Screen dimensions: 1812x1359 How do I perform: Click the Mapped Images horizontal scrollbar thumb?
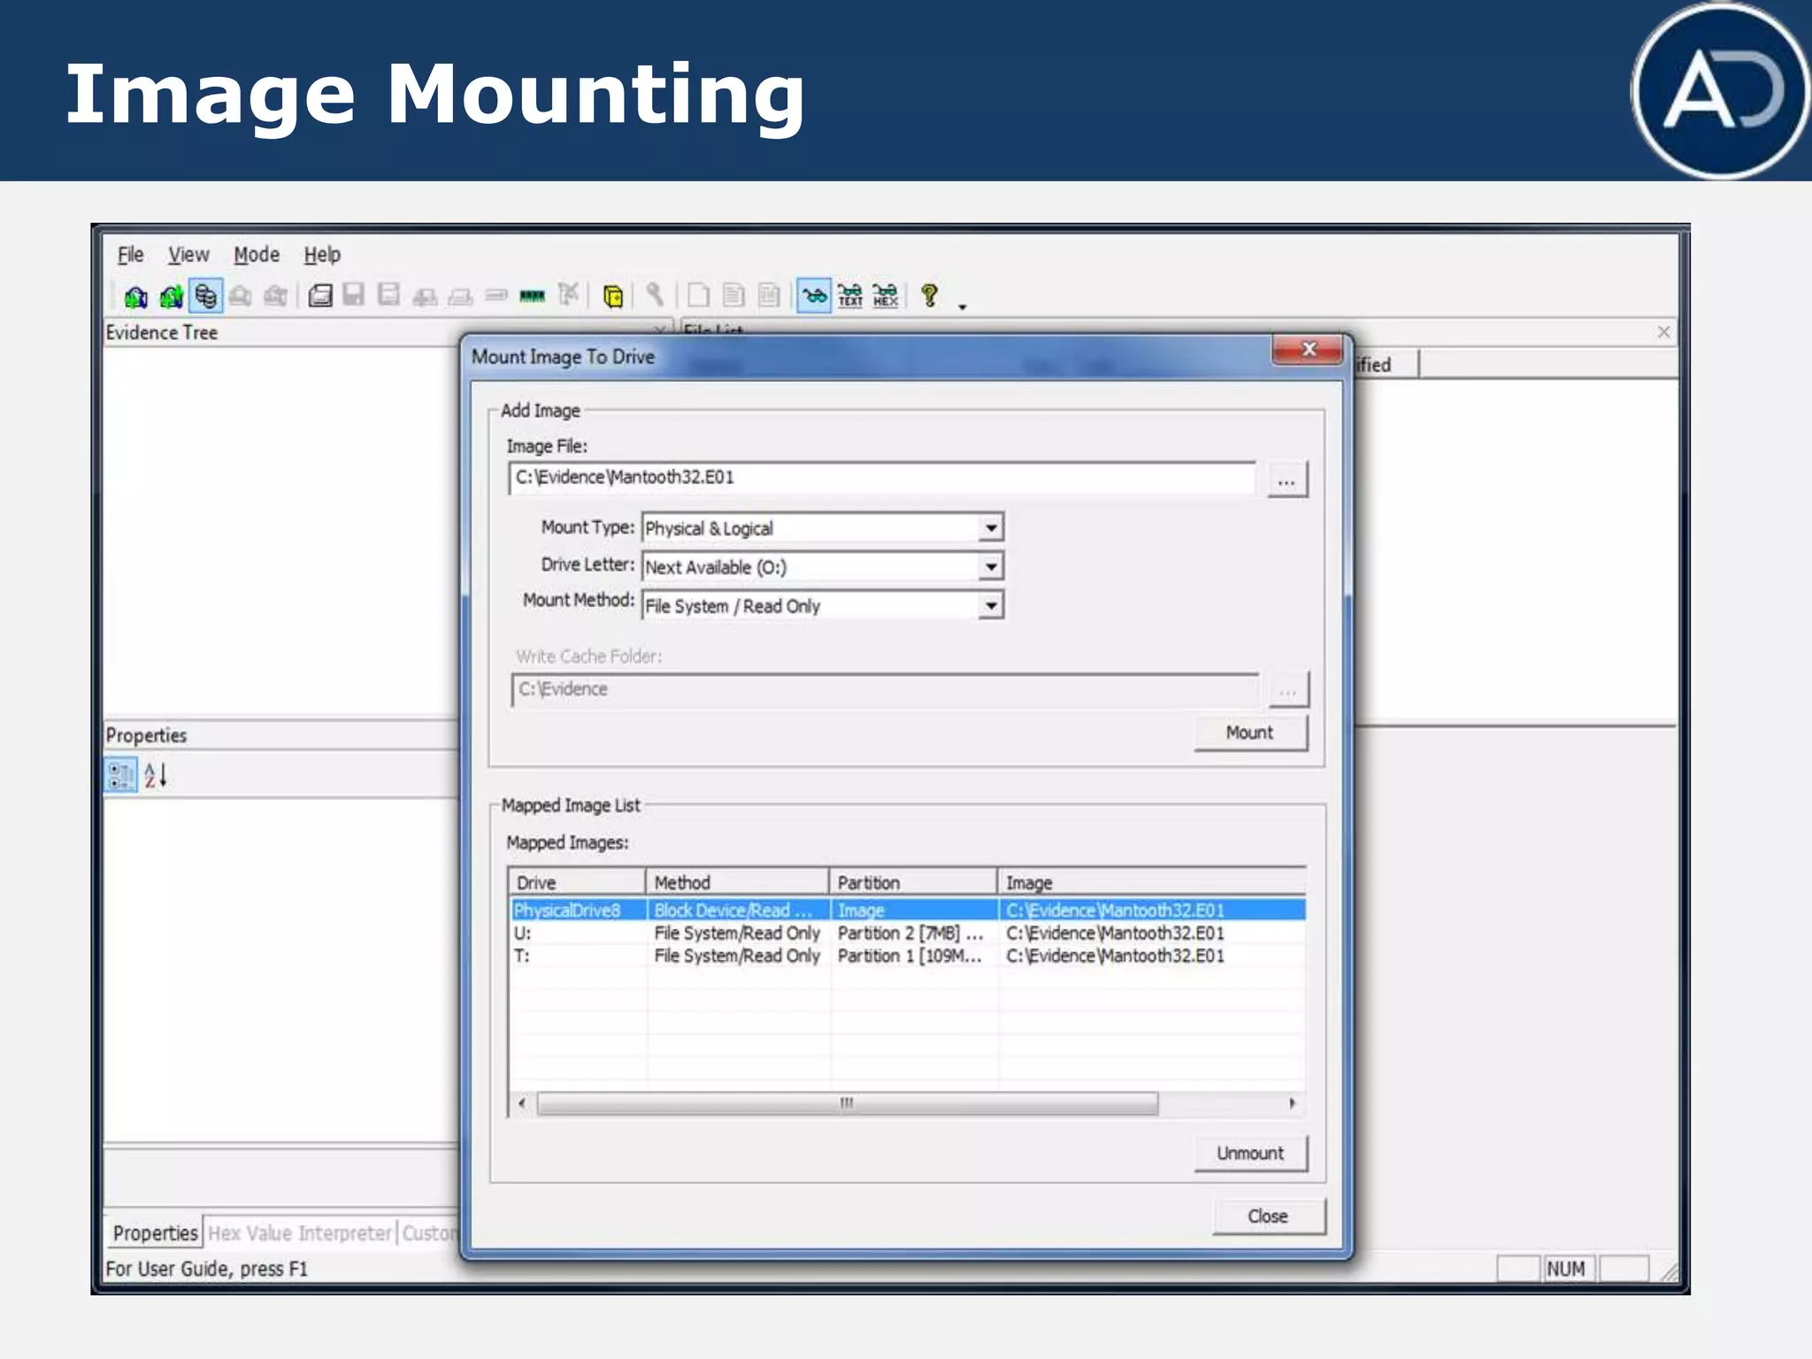847,1103
